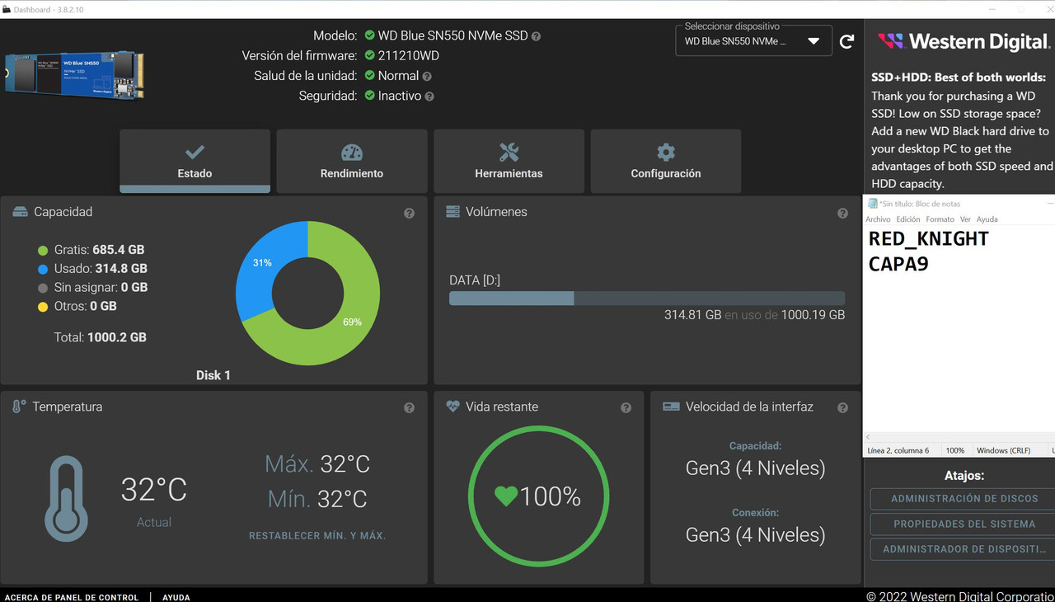Click the green check next to Modelo
The image size is (1055, 602).
[369, 35]
